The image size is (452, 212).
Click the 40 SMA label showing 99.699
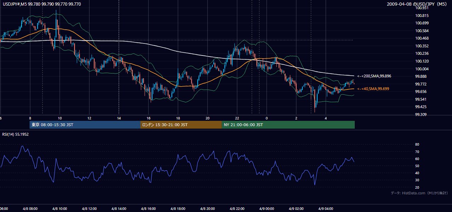[x=373, y=89]
